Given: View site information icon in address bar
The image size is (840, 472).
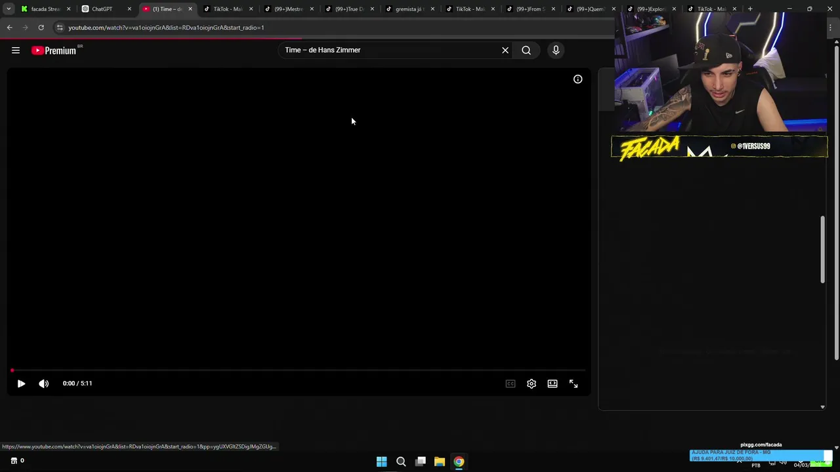Looking at the screenshot, I should point(60,28).
